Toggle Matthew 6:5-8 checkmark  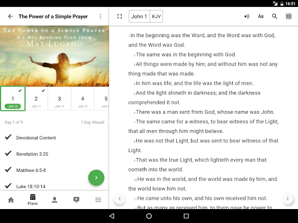pyautogui.click(x=8, y=170)
